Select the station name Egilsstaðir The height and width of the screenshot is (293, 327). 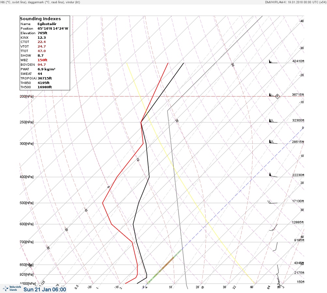(47, 24)
